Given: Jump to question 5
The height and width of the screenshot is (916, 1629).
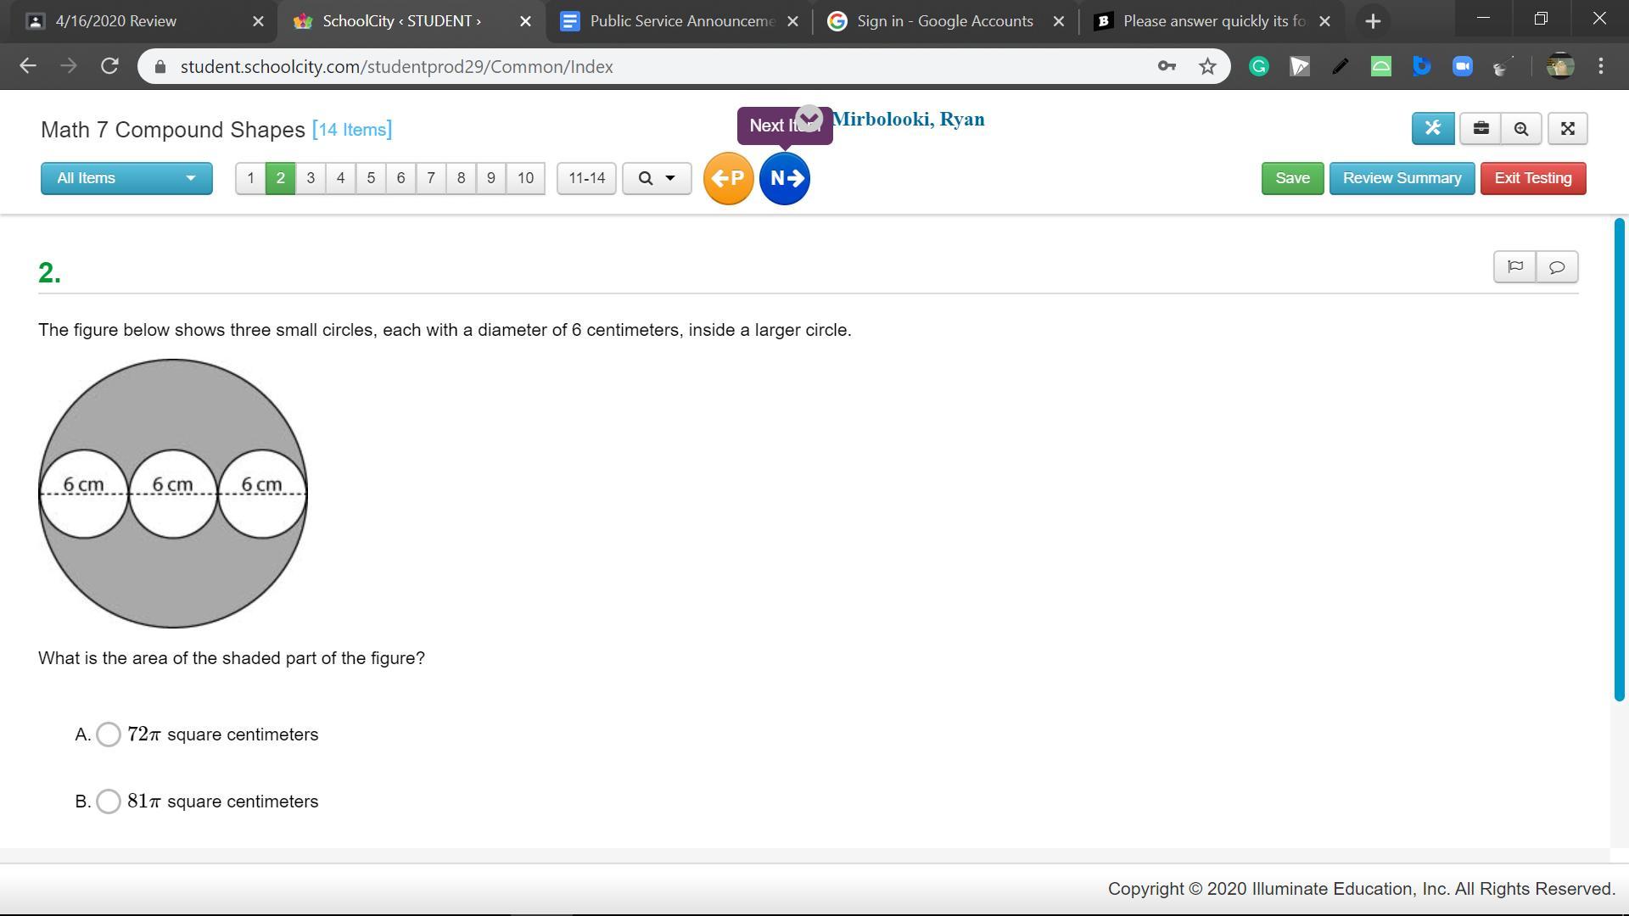Looking at the screenshot, I should [371, 178].
